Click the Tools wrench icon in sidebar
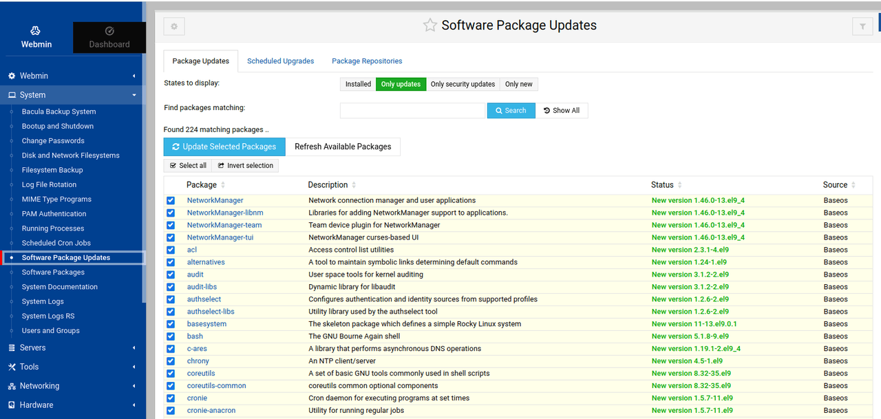 (12, 367)
